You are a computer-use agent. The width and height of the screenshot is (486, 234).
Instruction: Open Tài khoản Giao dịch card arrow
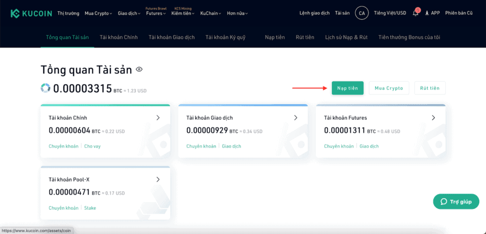(x=295, y=117)
